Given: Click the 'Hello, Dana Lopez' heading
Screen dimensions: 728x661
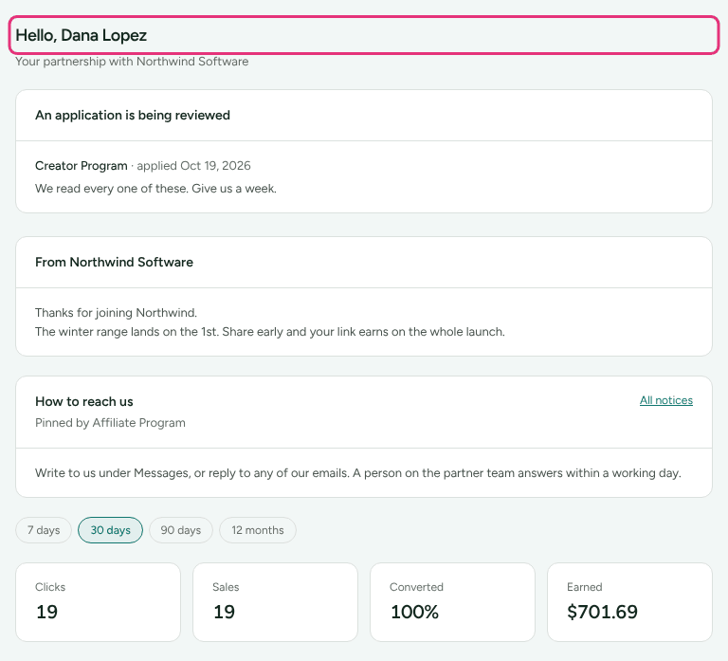Looking at the screenshot, I should click(82, 35).
